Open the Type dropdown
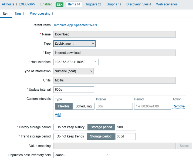Image resolution: width=193 pixels, height=161 pixels. point(74,43)
